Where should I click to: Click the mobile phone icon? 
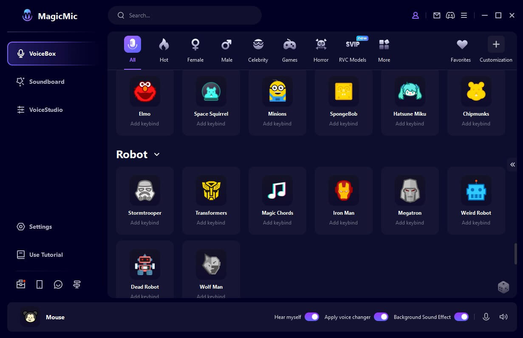click(x=40, y=284)
